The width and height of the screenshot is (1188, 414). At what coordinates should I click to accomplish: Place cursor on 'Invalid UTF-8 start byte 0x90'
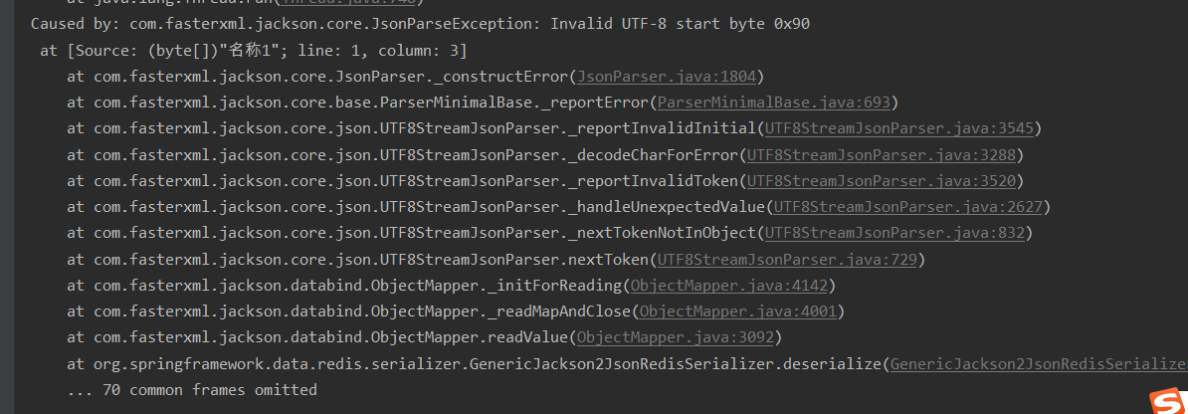tap(680, 24)
